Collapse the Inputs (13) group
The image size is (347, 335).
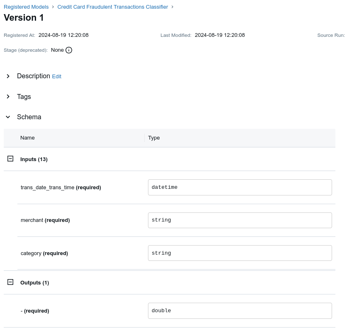10,159
